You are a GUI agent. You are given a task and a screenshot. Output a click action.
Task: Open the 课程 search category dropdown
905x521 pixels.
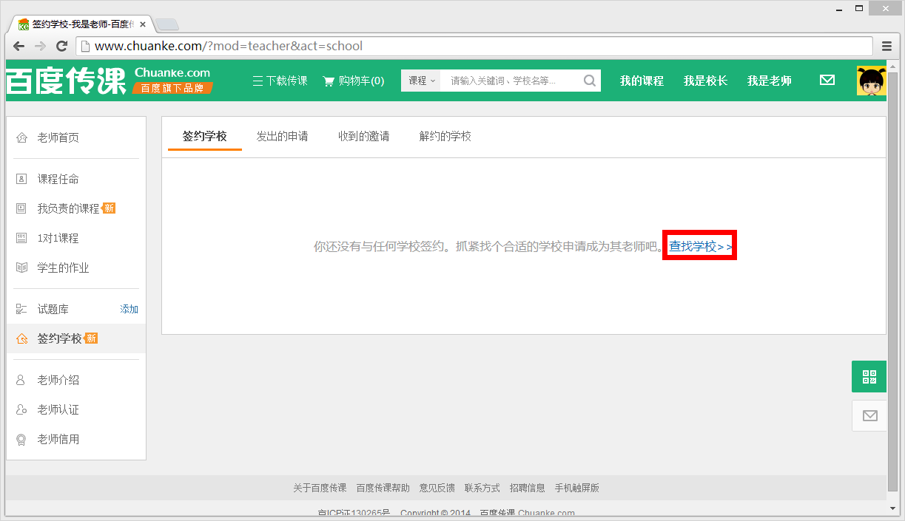tap(420, 80)
